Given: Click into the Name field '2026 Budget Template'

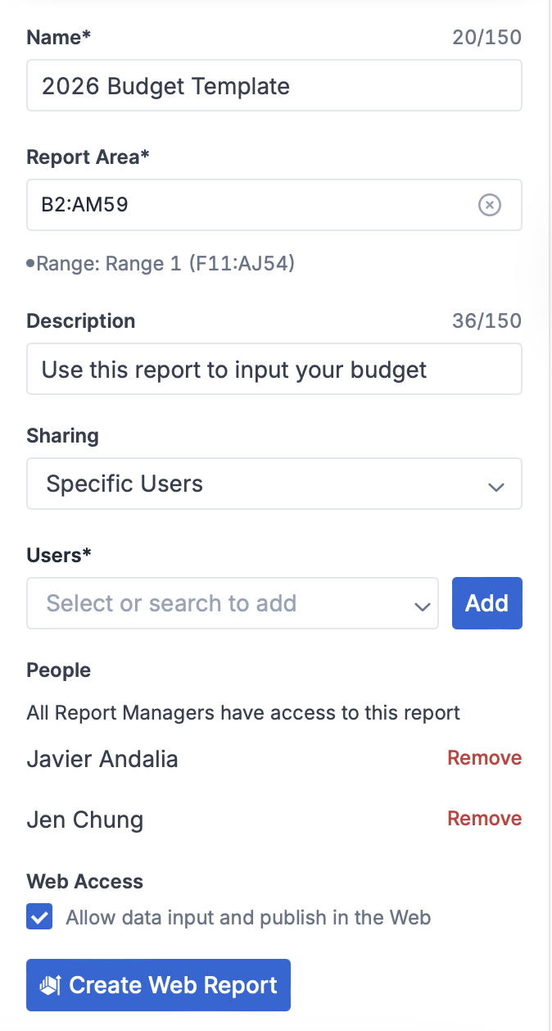Looking at the screenshot, I should pyautogui.click(x=274, y=86).
